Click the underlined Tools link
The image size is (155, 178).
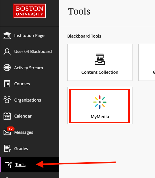20,165
